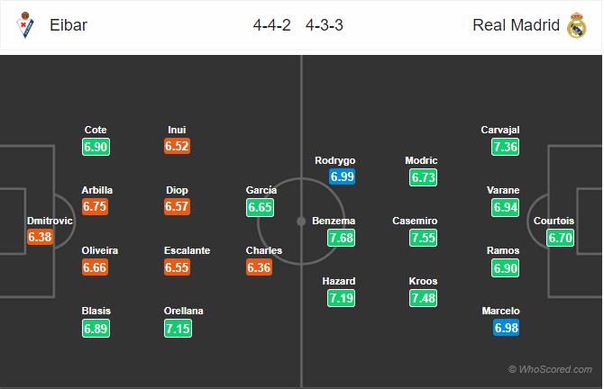The width and height of the screenshot is (604, 389).
Task: Click the Real Madrid club crest icon
Action: click(577, 25)
